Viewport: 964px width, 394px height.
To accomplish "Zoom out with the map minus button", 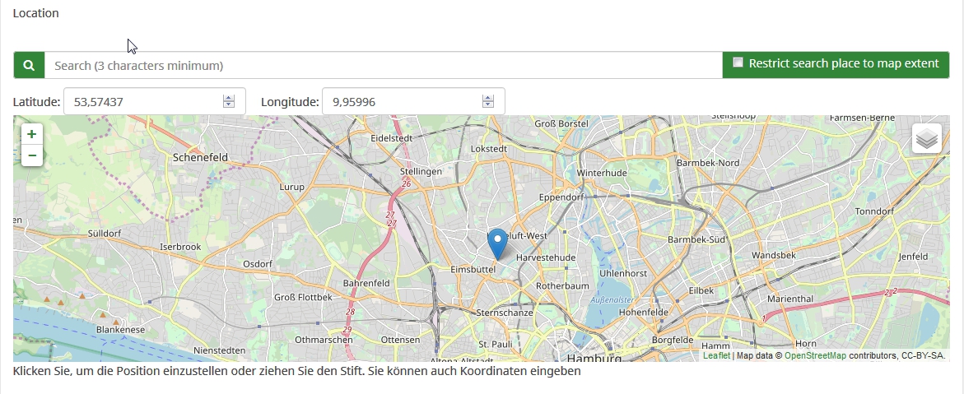I will 32,155.
